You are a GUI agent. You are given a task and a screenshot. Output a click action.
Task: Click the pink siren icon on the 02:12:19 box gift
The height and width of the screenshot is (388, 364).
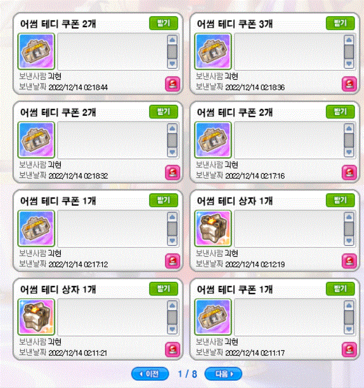[x=349, y=261]
